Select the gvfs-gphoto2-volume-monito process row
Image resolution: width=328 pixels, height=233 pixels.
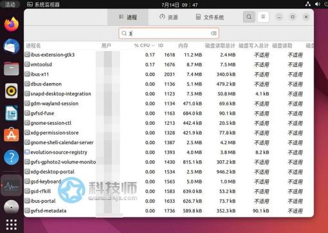169,162
